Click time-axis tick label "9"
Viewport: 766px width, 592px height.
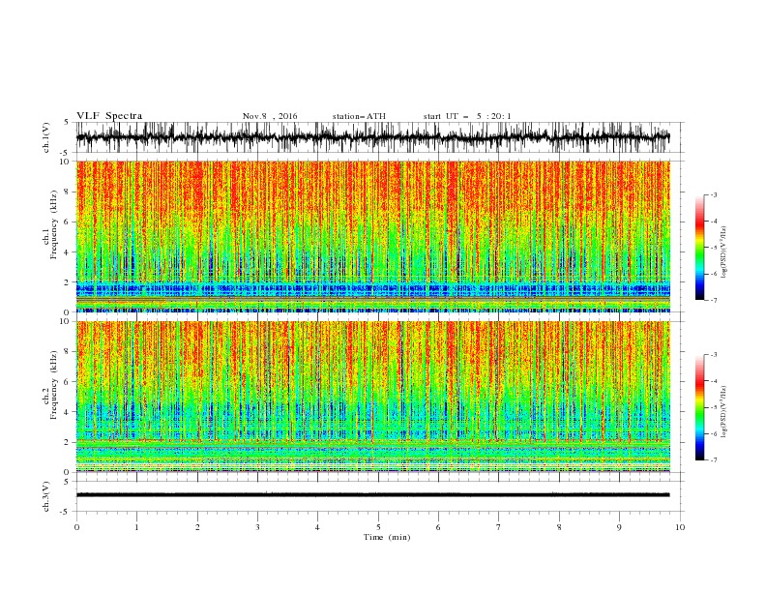[619, 527]
